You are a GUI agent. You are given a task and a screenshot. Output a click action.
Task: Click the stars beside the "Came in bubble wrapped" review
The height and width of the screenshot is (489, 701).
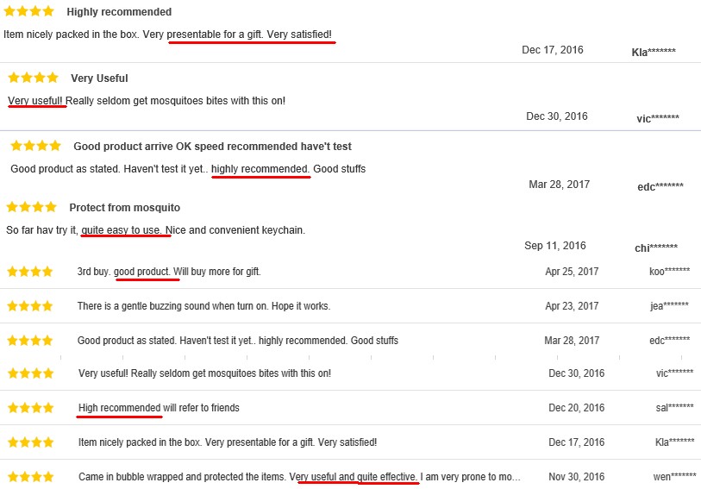[x=30, y=476]
